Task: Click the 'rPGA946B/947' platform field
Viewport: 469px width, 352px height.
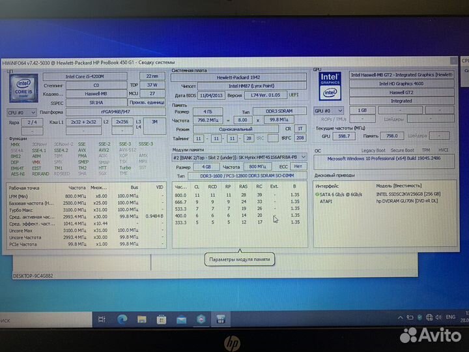Action: [115, 112]
